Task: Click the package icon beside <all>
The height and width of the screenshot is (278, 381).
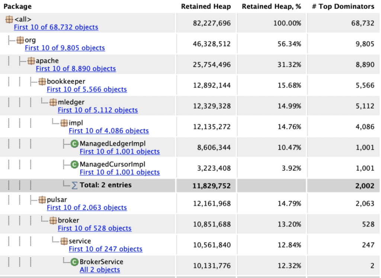Action: [x=9, y=19]
